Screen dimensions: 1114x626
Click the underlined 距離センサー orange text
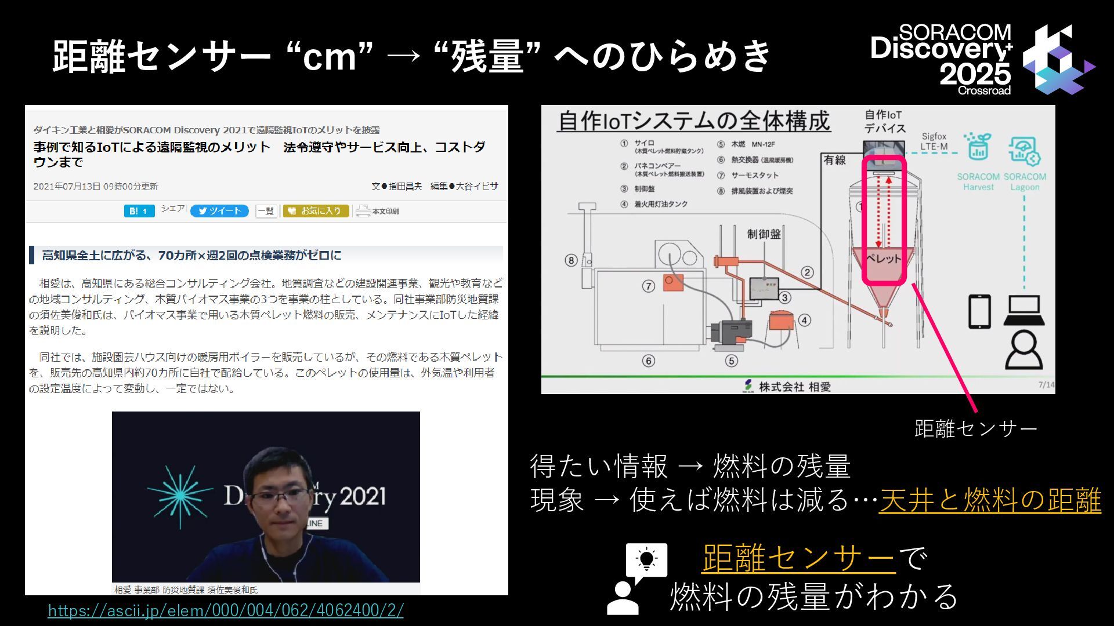pos(799,559)
